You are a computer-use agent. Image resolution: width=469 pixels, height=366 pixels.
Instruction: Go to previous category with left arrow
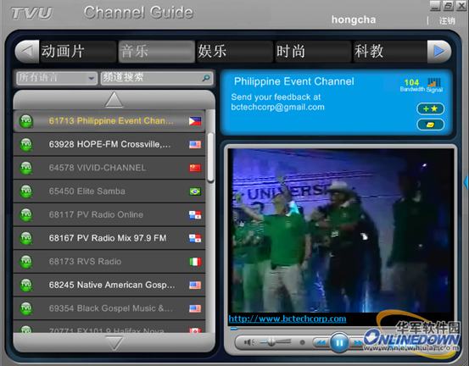(27, 52)
